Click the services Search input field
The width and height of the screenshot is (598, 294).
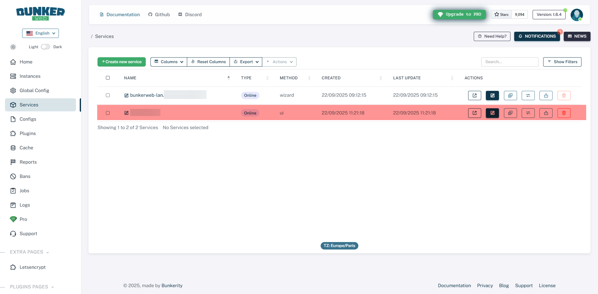pyautogui.click(x=510, y=62)
